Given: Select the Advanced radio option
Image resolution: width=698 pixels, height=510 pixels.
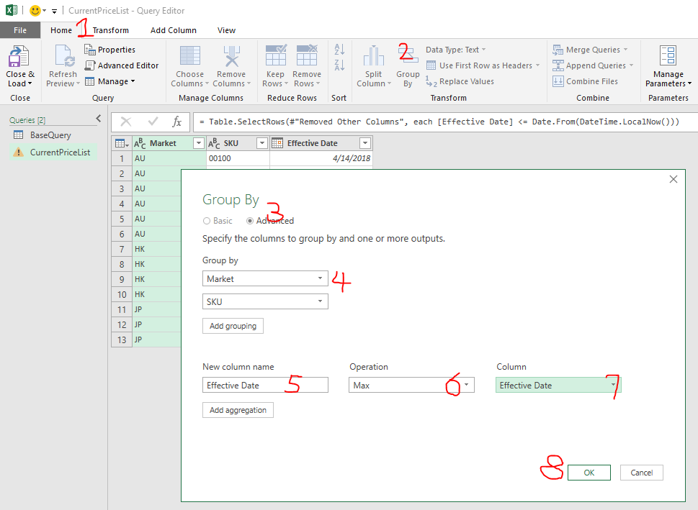Looking at the screenshot, I should tap(250, 221).
